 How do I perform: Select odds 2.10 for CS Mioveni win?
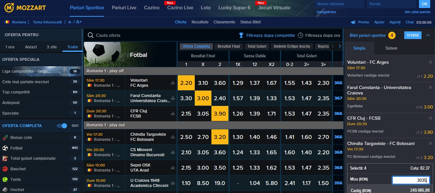point(186,152)
